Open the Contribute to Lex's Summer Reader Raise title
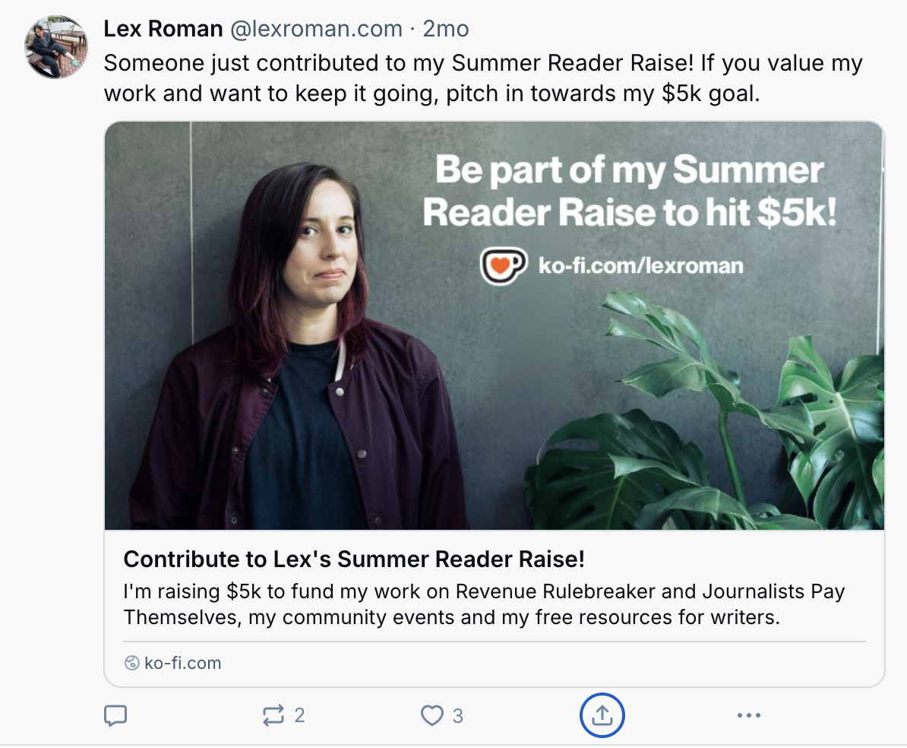Screen dimensions: 907x748 pyautogui.click(x=354, y=559)
